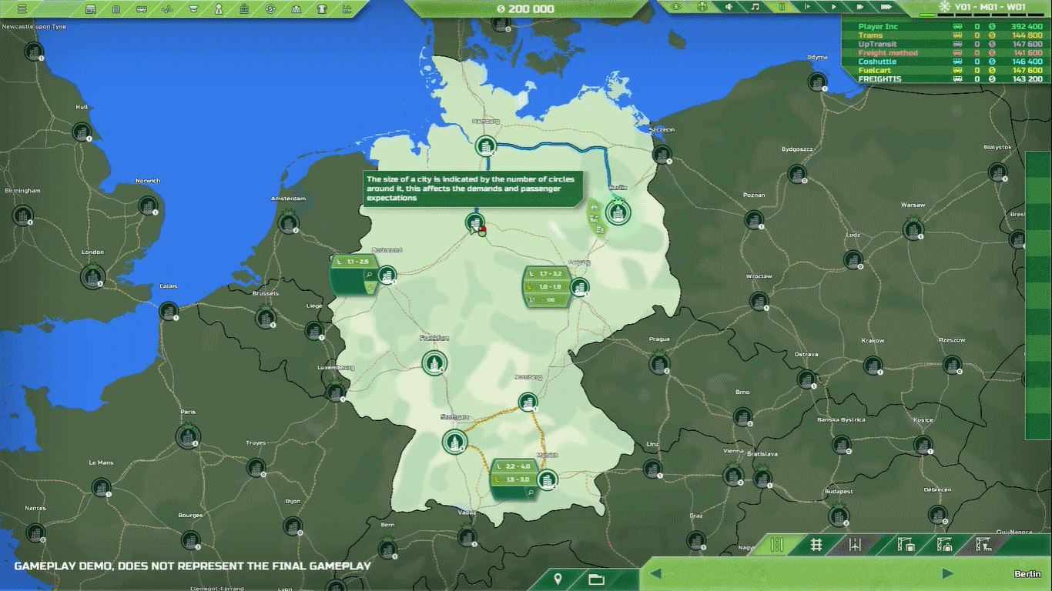
Task: Open the bank building icon
Action: coord(245,8)
